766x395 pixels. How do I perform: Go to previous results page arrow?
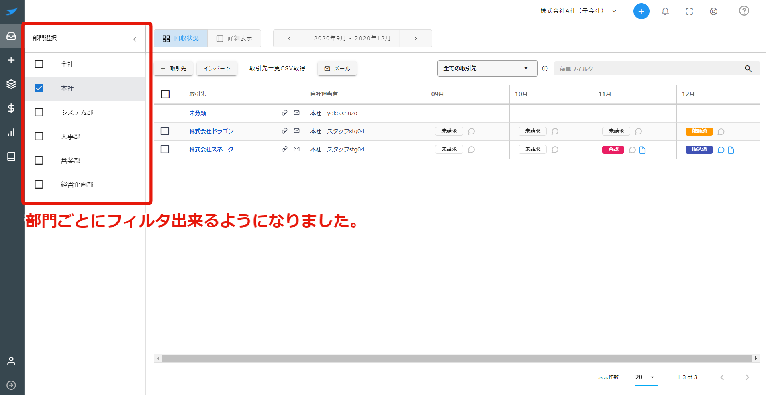722,377
